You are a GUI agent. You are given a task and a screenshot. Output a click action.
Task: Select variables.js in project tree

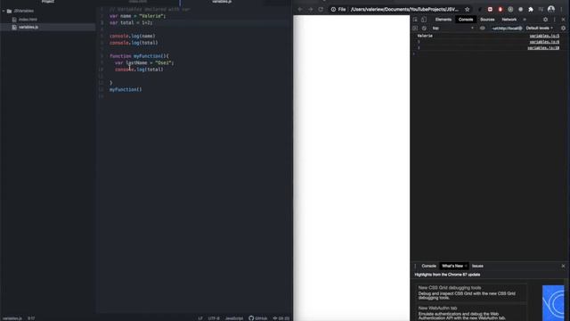coord(28,28)
